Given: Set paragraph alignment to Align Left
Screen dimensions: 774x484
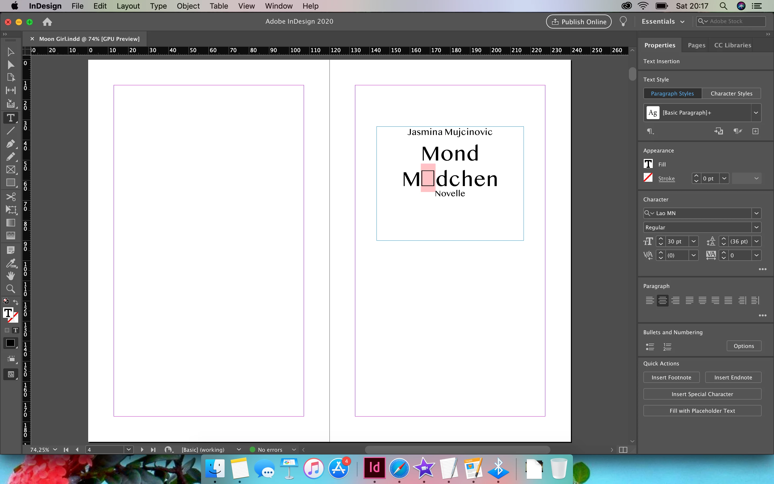Looking at the screenshot, I should click(650, 300).
